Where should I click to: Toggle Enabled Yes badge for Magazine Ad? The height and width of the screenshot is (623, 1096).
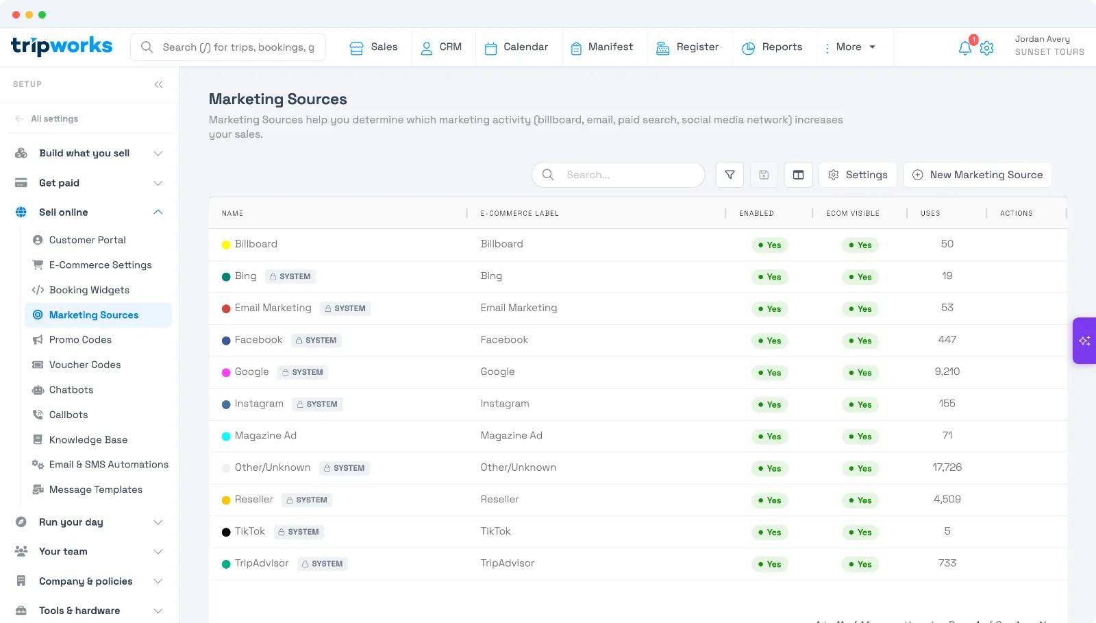(769, 437)
